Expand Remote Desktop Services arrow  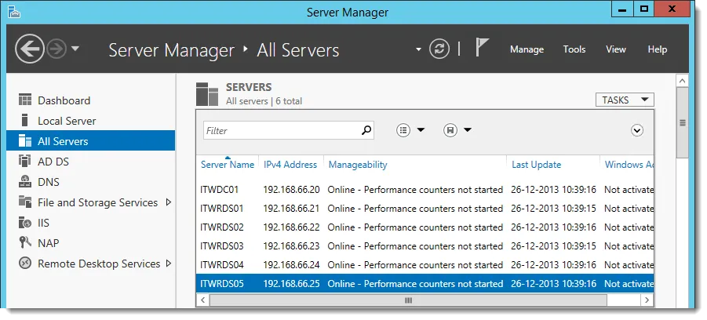[169, 264]
